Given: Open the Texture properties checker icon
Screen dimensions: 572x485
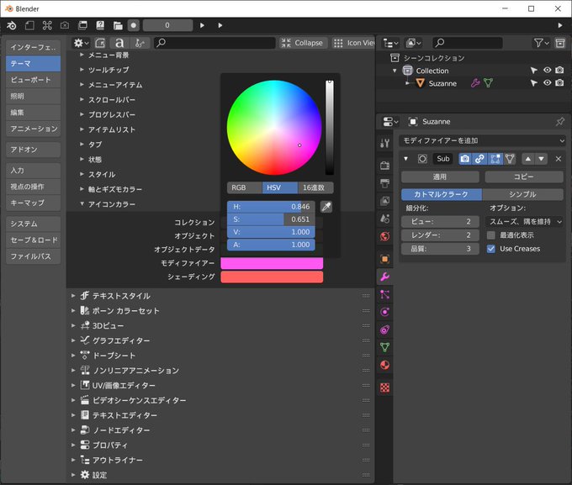Looking at the screenshot, I should (x=384, y=387).
